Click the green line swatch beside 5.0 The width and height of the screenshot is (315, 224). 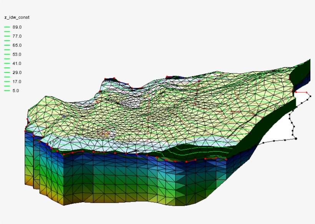click(x=7, y=91)
